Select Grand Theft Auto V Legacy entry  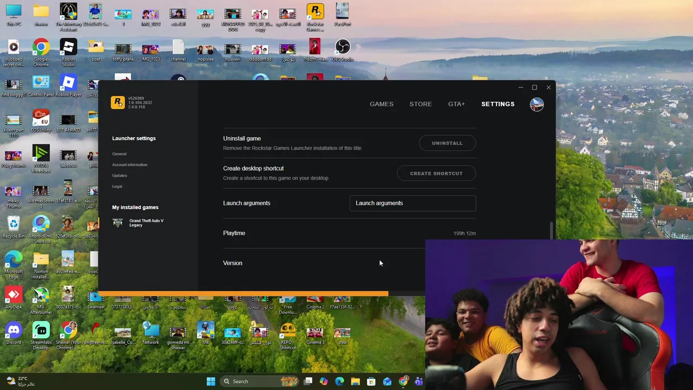138,223
